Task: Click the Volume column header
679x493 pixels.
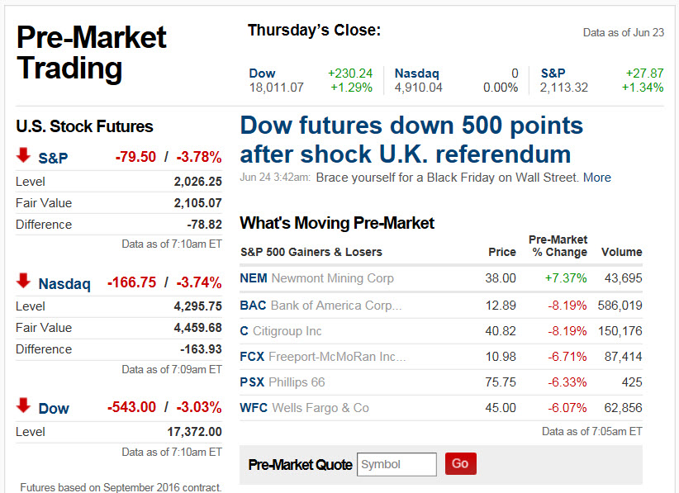Action: [x=621, y=252]
